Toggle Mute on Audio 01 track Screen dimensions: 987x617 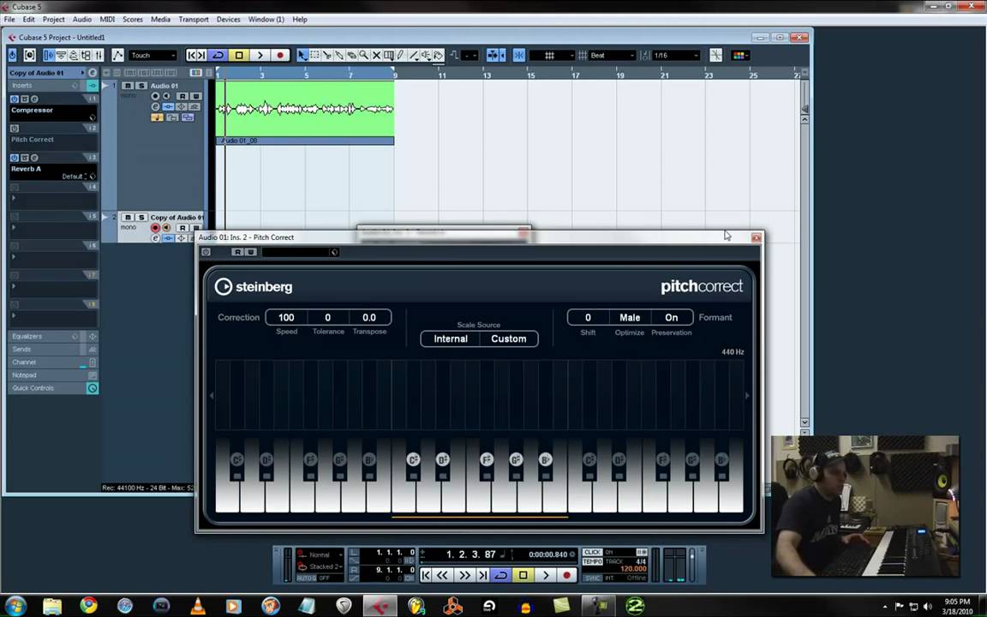click(x=128, y=86)
